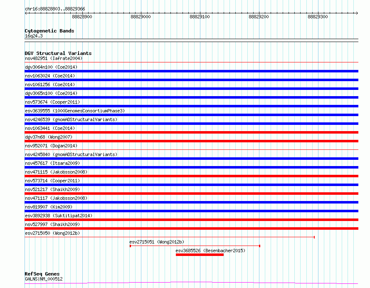This screenshot has height=288, width=370.
Task: Click the DGV Structural Variants track title
Action: click(x=58, y=53)
